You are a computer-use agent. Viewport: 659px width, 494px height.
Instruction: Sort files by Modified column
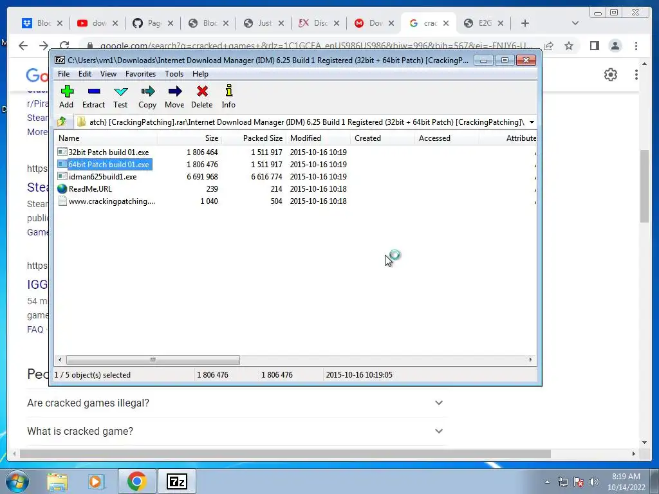click(318, 138)
